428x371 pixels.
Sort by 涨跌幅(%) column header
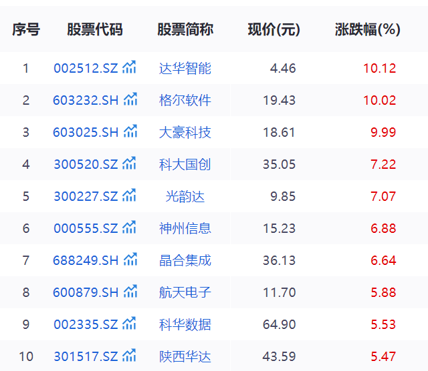tap(367, 30)
